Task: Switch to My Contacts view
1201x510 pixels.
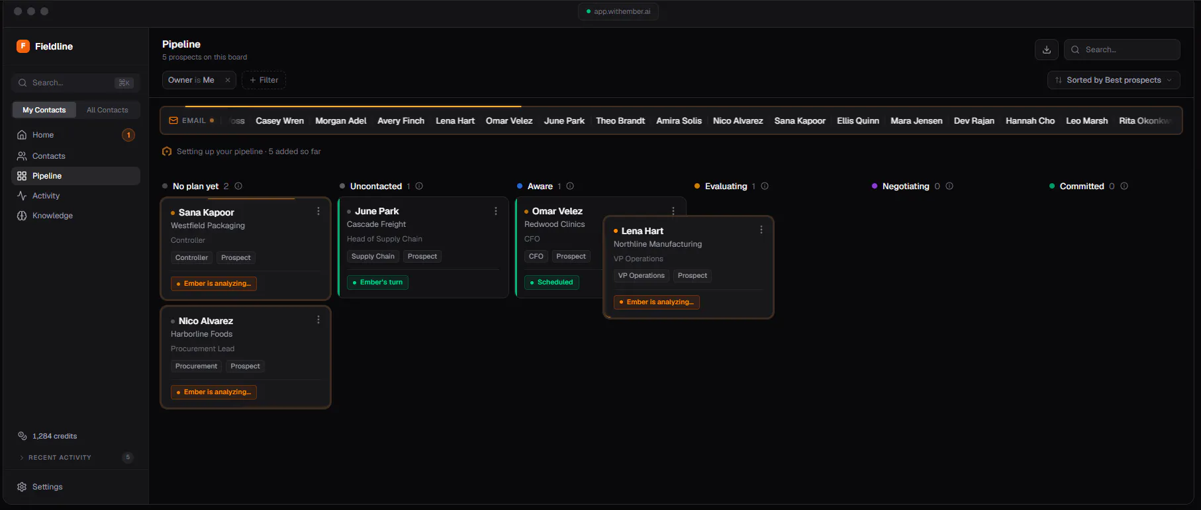Action: 44,110
